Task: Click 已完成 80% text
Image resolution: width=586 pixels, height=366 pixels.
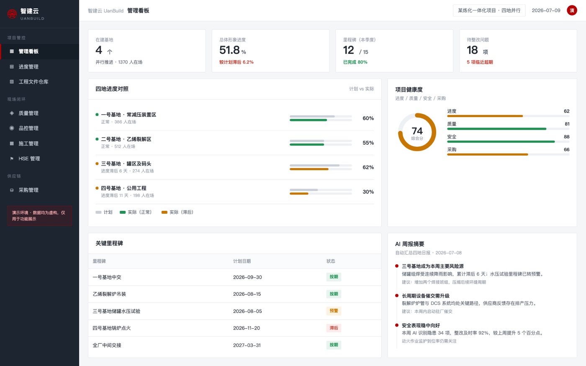Action: [355, 62]
